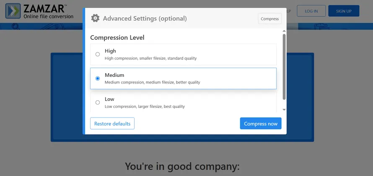Click the scrollbar down arrow
The image size is (373, 176).
coord(284,110)
